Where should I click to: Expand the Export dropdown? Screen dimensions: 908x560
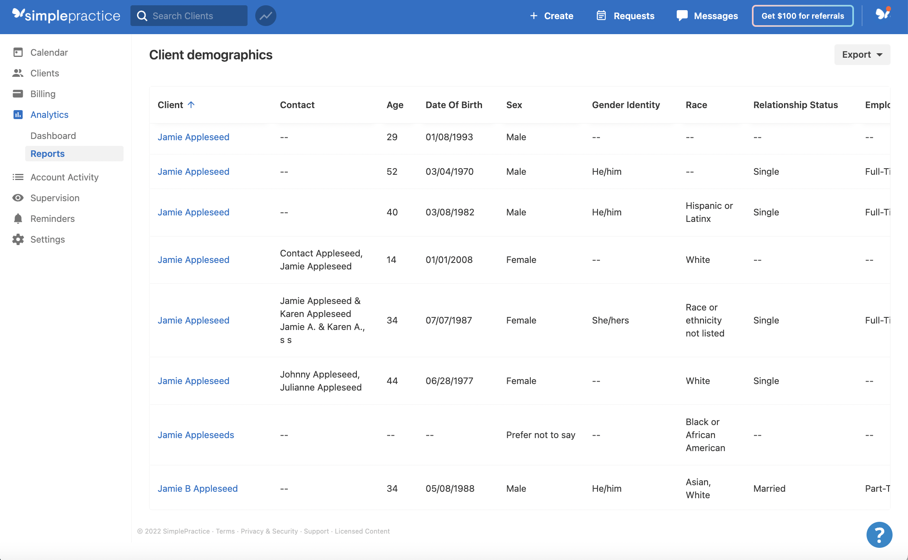click(x=862, y=54)
